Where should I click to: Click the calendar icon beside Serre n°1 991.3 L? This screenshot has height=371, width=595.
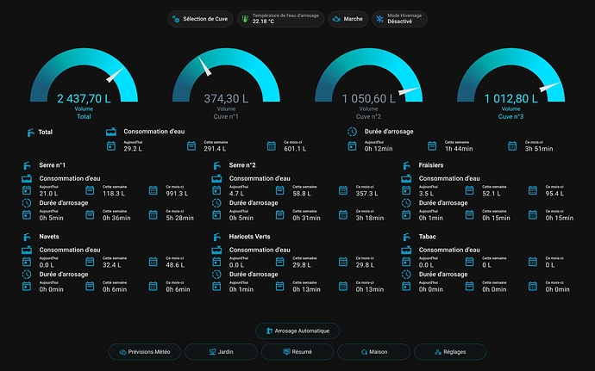coord(153,190)
